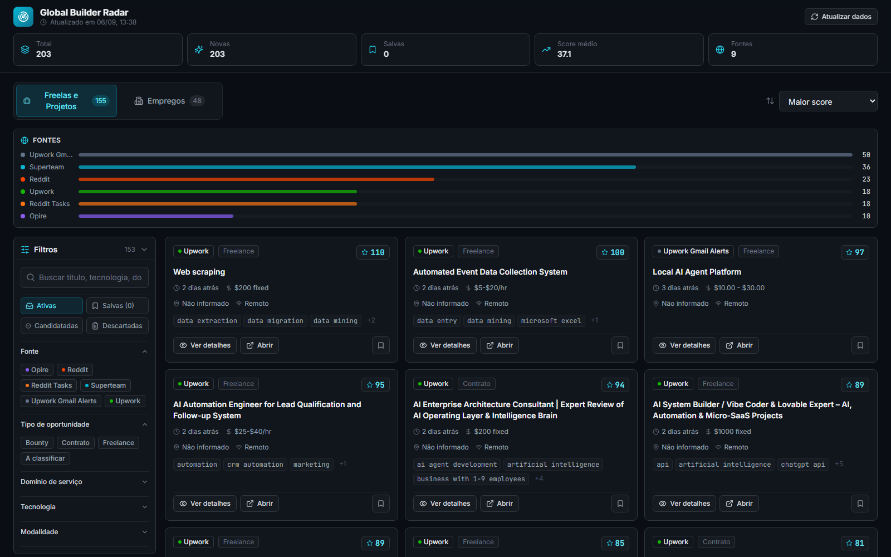Expand the Domínio de serviço section
The image size is (891, 557).
pyautogui.click(x=85, y=482)
